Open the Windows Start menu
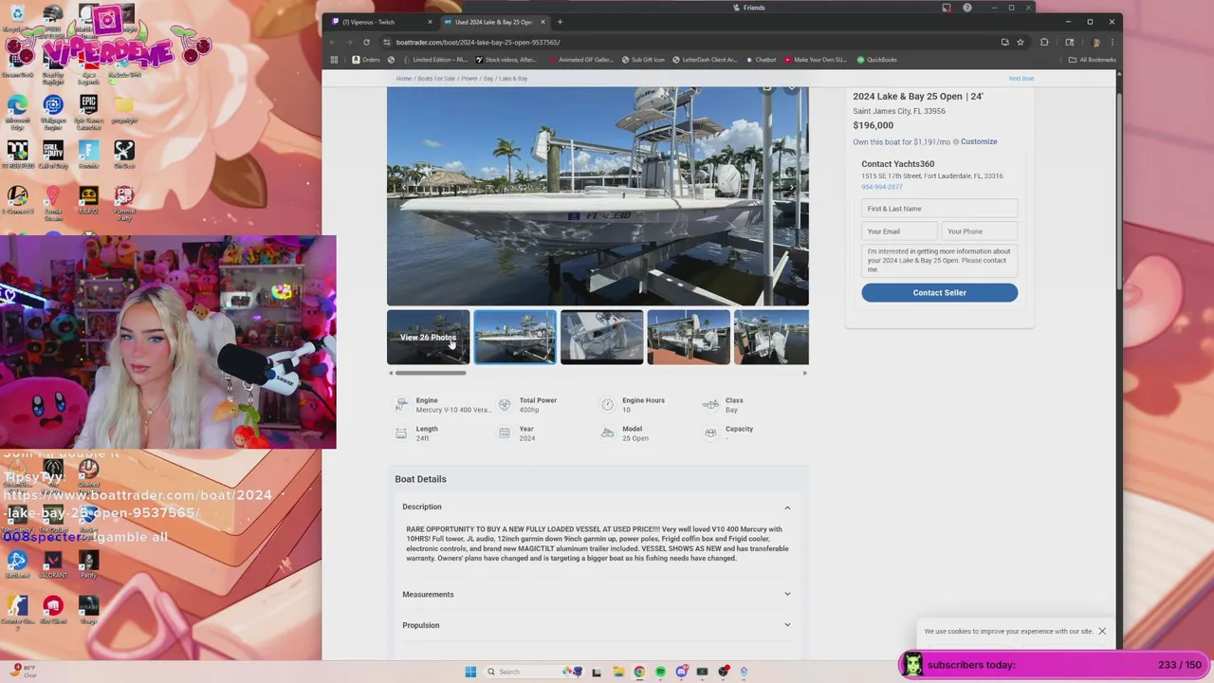This screenshot has width=1214, height=683. (470, 672)
